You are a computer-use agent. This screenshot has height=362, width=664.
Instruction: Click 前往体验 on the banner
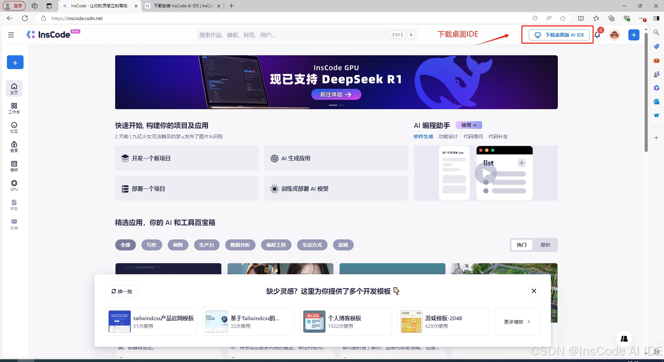point(336,94)
